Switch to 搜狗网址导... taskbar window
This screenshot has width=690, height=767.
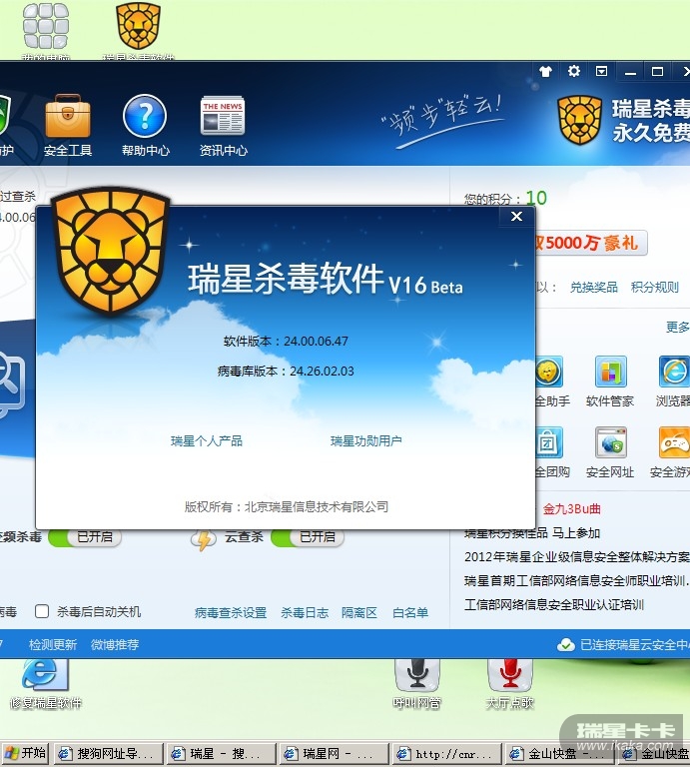click(108, 754)
